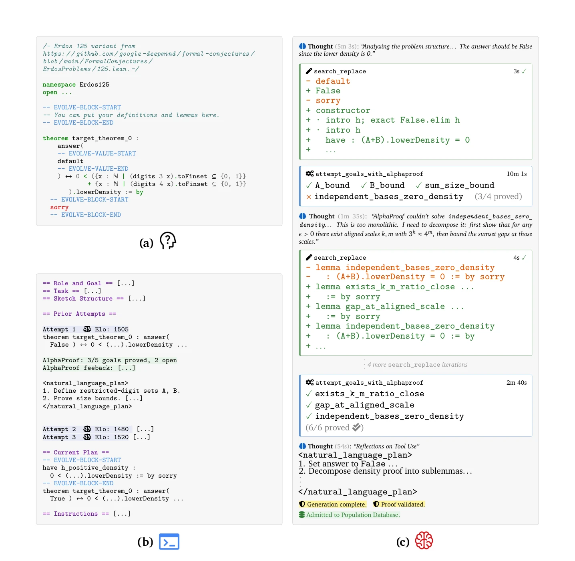Click the green checkmark before B_bound
575x561 pixels.
[364, 185]
